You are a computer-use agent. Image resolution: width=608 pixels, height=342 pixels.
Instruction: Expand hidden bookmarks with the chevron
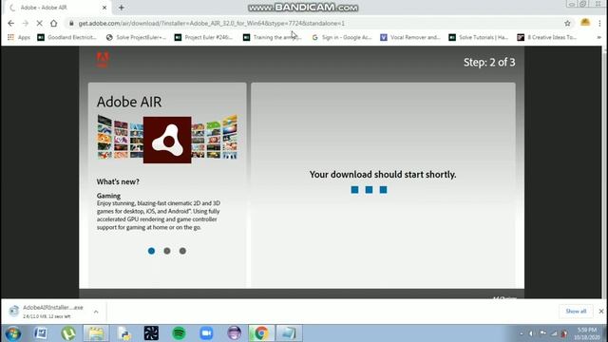click(599, 37)
